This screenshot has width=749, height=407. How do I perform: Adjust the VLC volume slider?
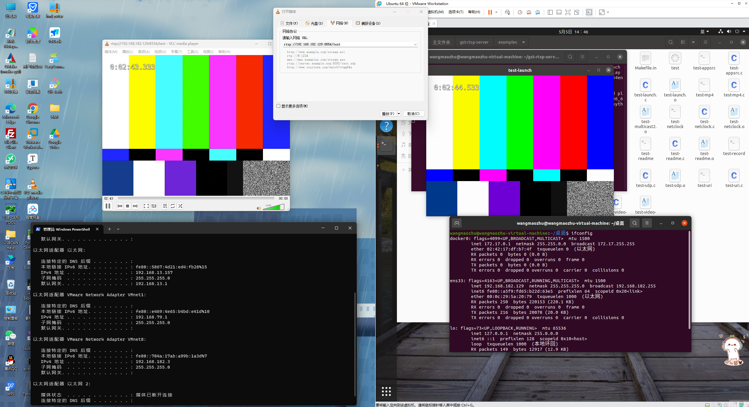pyautogui.click(x=274, y=207)
